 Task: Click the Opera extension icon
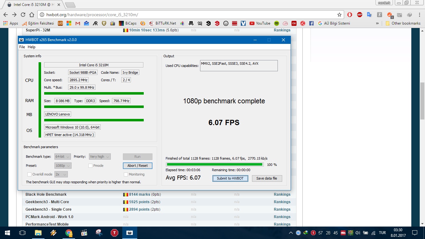point(350,15)
